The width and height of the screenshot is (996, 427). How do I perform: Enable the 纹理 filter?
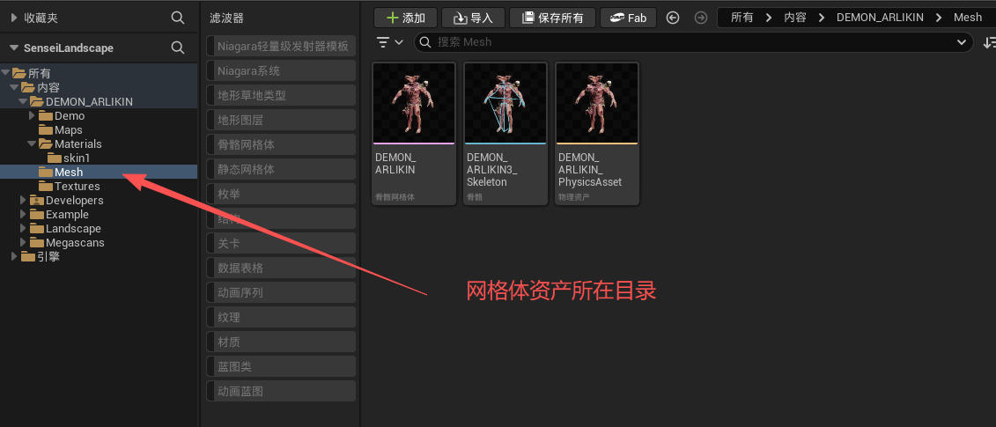(x=282, y=317)
